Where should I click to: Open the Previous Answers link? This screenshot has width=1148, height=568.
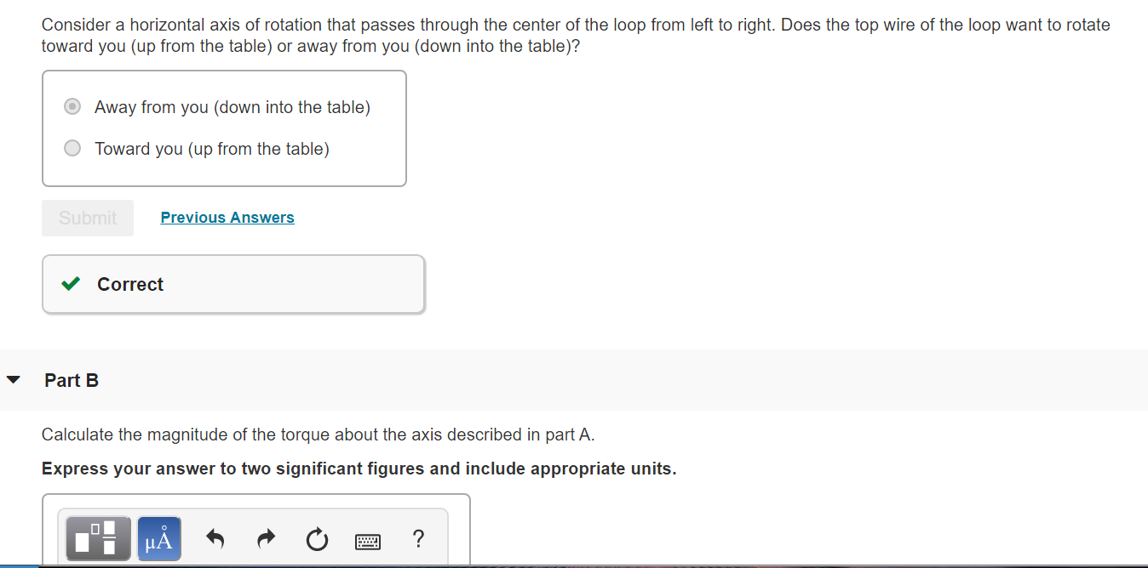coord(227,217)
